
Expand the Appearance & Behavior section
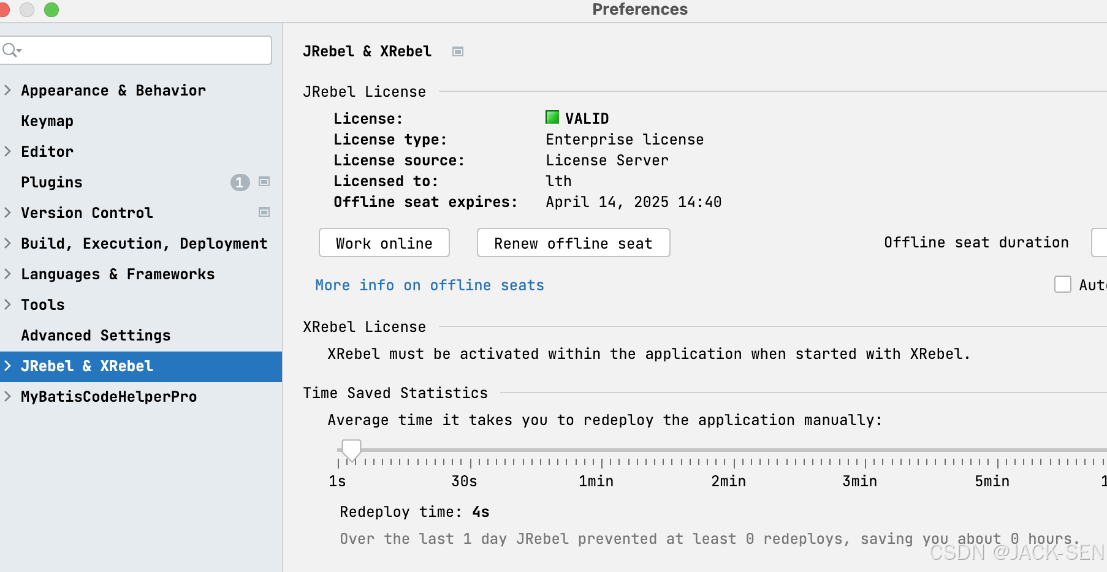8,90
